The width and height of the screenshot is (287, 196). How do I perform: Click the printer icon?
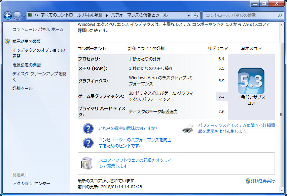[x=188, y=129]
